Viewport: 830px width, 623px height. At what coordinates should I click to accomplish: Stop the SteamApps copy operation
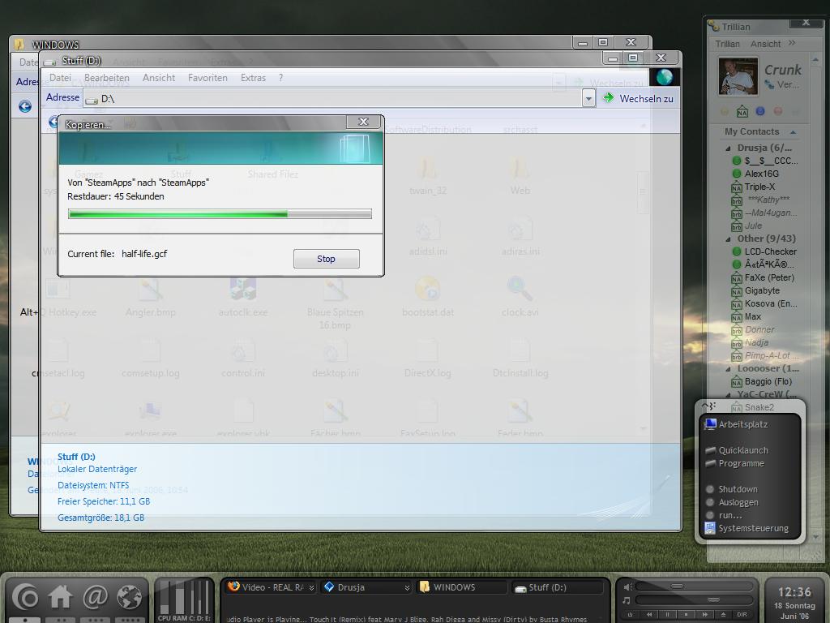[x=326, y=259]
